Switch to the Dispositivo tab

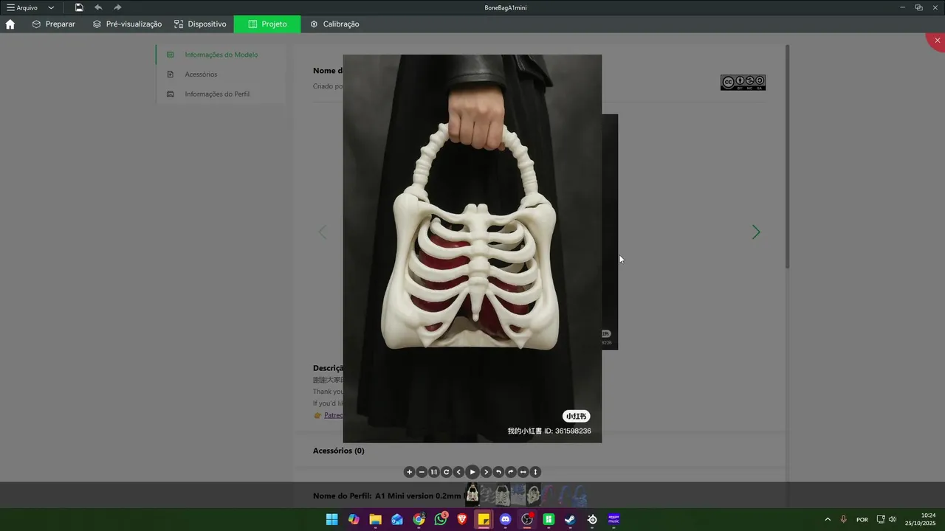point(200,24)
